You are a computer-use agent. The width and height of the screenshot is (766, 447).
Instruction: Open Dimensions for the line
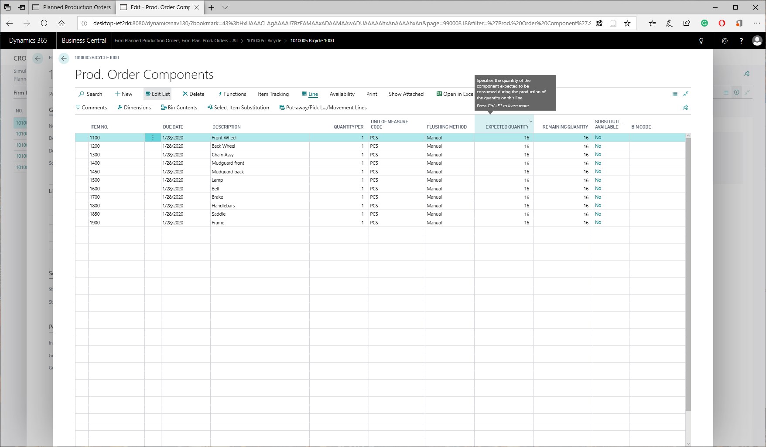click(134, 108)
